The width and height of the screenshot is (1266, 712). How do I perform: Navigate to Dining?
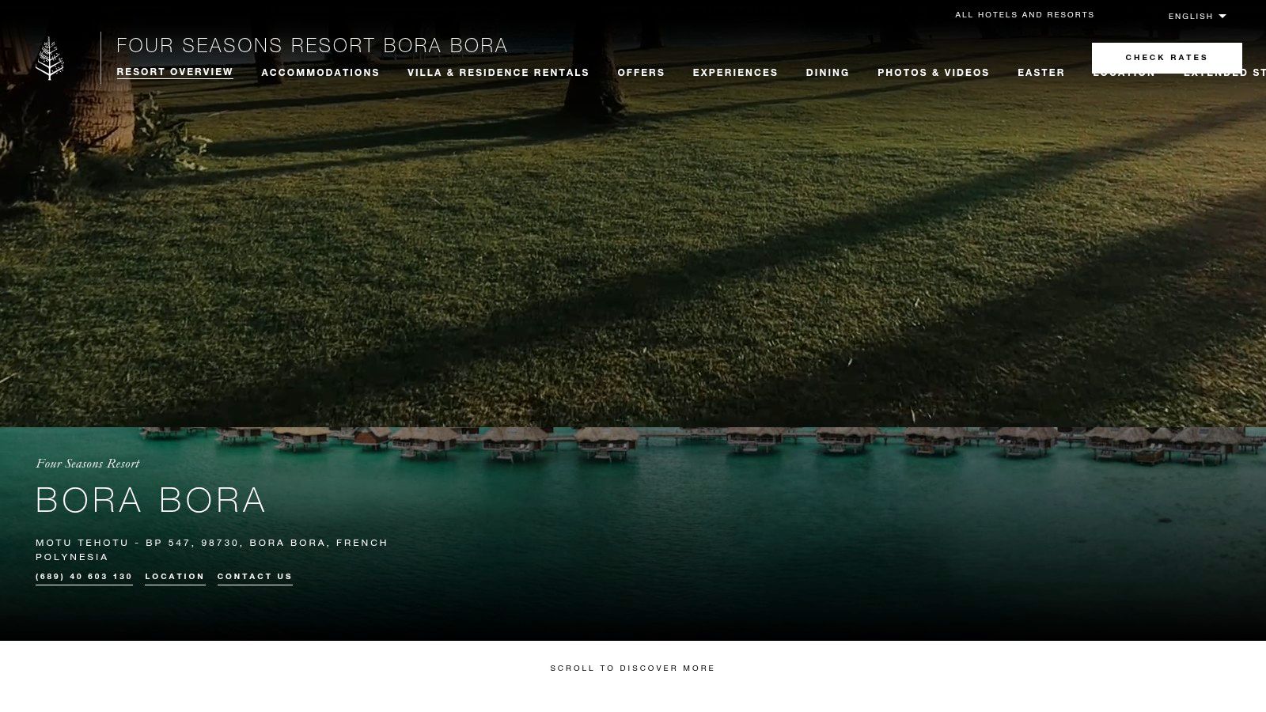pyautogui.click(x=828, y=72)
